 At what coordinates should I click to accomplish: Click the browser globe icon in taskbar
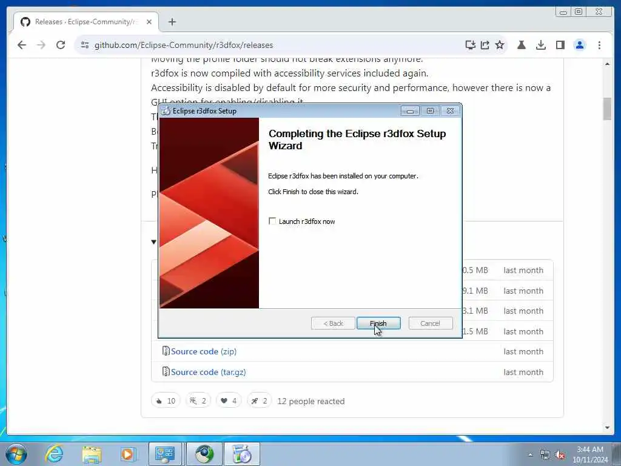pyautogui.click(x=204, y=454)
